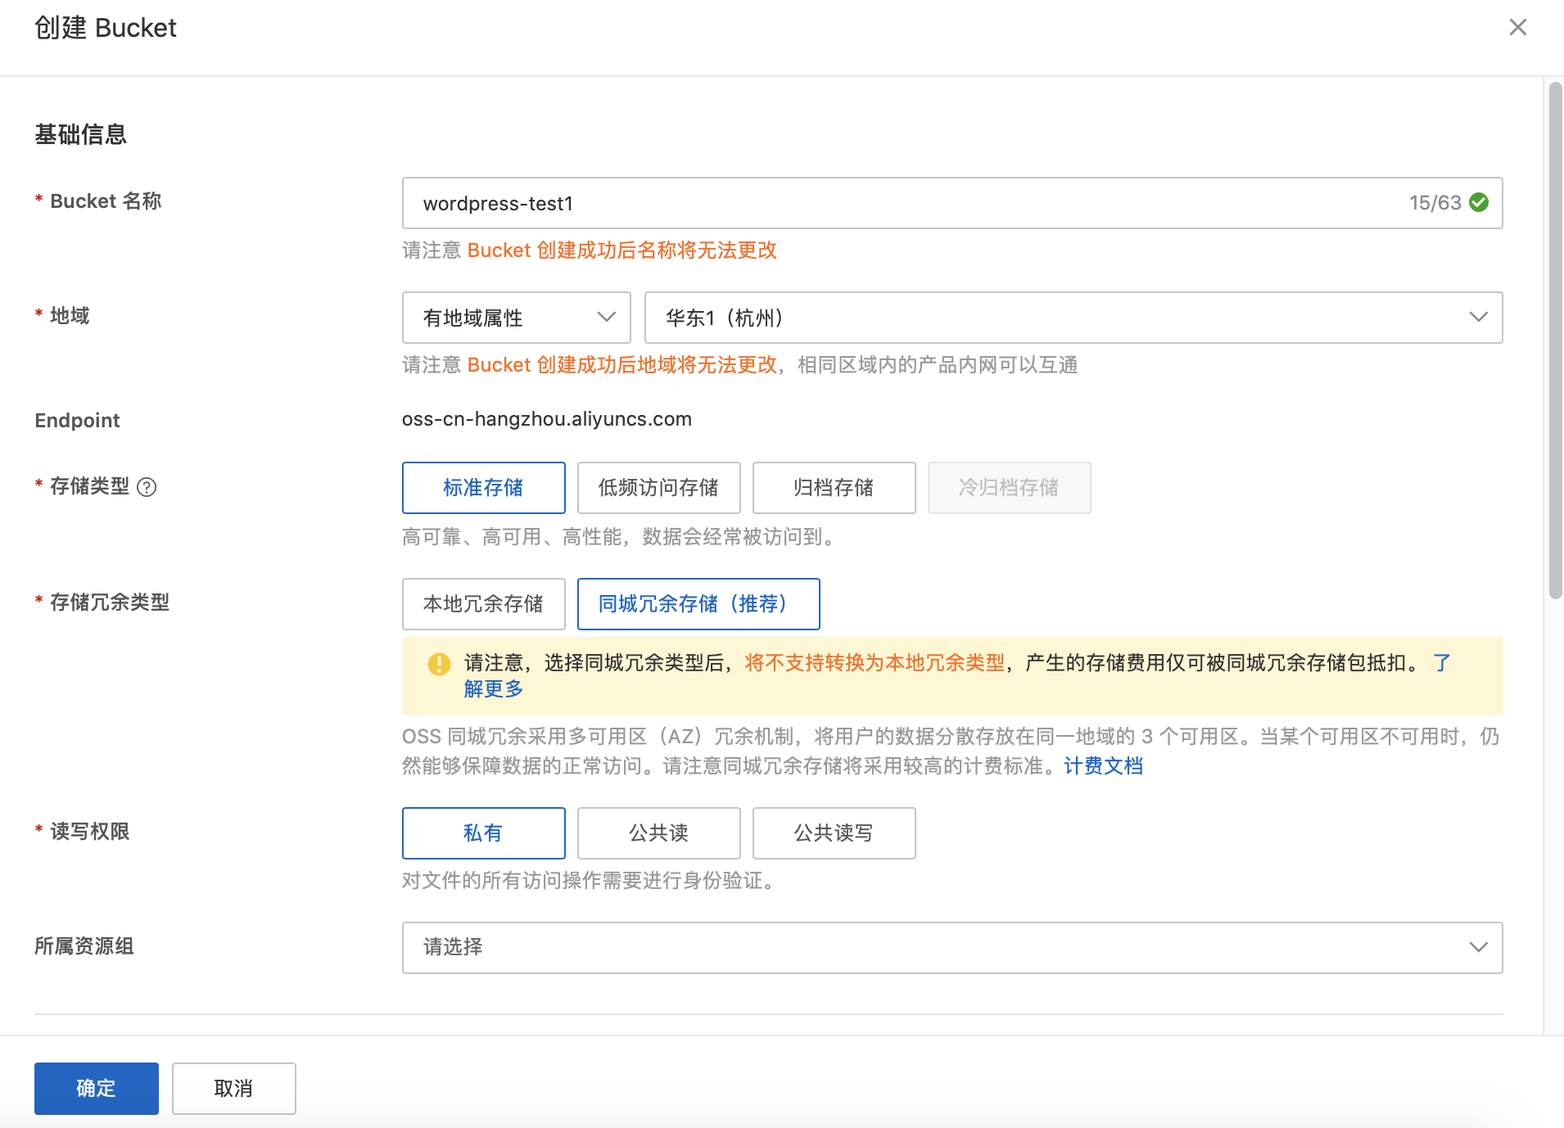Viewport: 1564px width, 1128px height.
Task: Open the 计费文档 link
Action: point(1103,766)
